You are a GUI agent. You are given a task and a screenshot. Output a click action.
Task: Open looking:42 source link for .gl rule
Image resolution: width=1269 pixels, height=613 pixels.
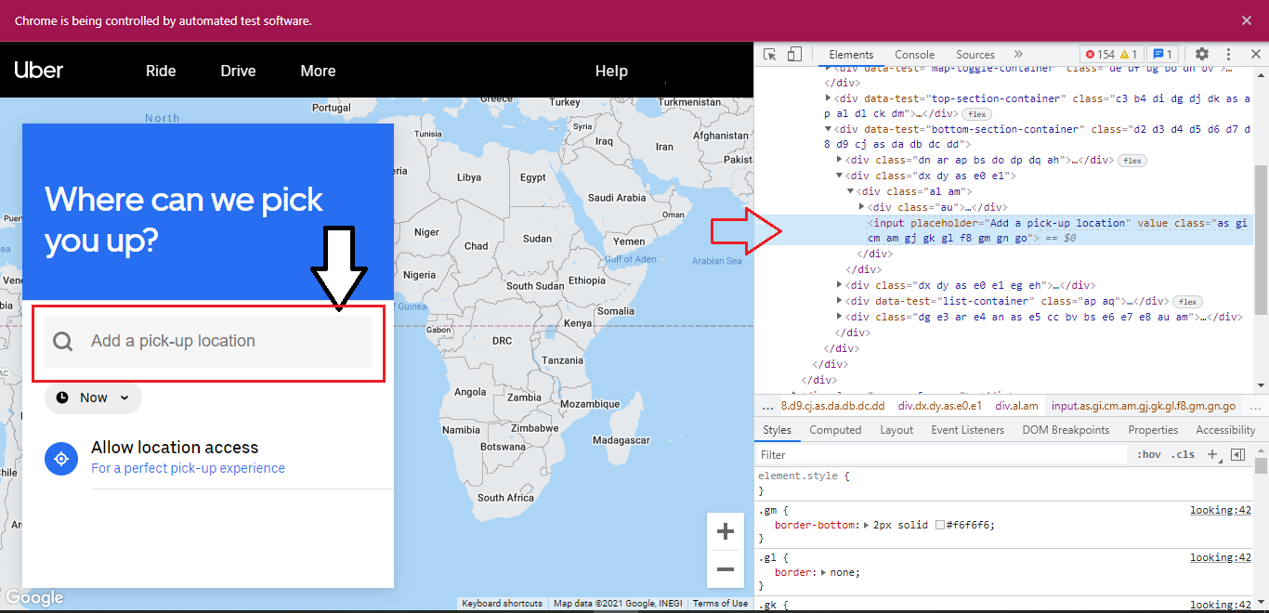(1221, 557)
